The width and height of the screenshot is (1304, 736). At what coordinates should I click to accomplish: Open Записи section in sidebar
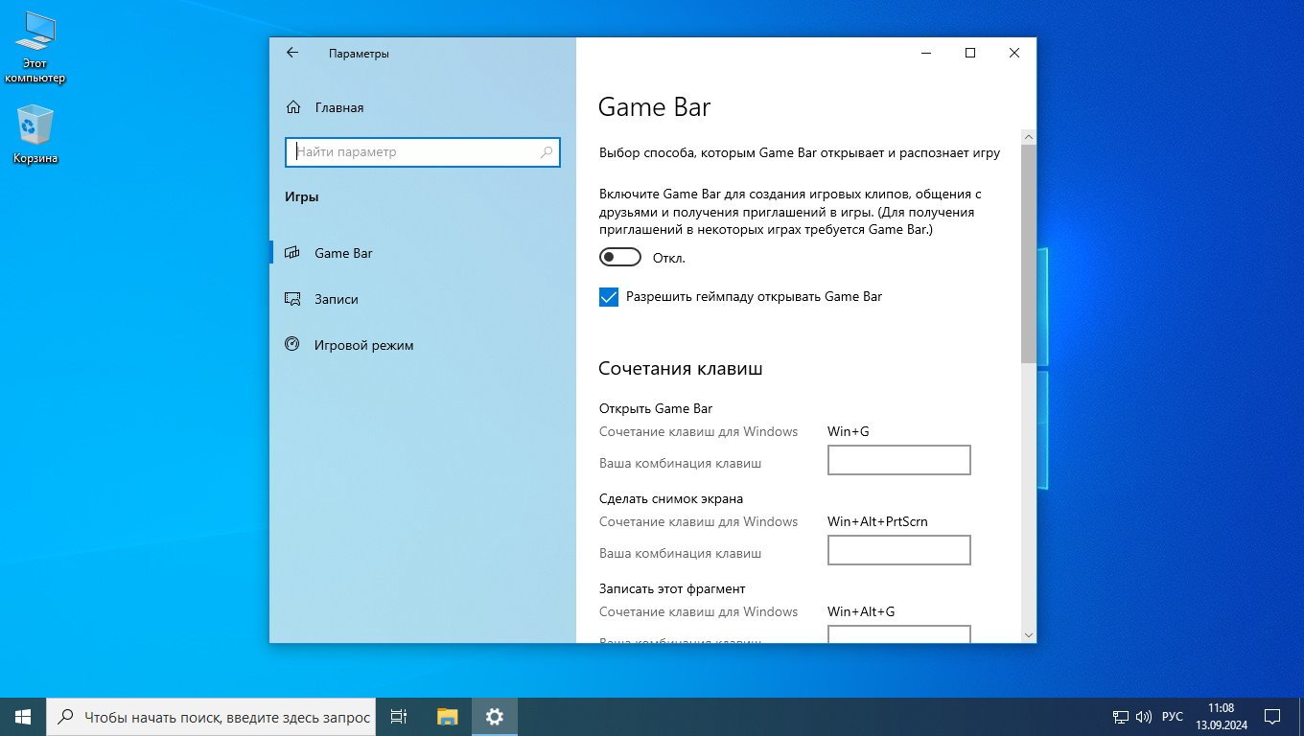click(336, 299)
